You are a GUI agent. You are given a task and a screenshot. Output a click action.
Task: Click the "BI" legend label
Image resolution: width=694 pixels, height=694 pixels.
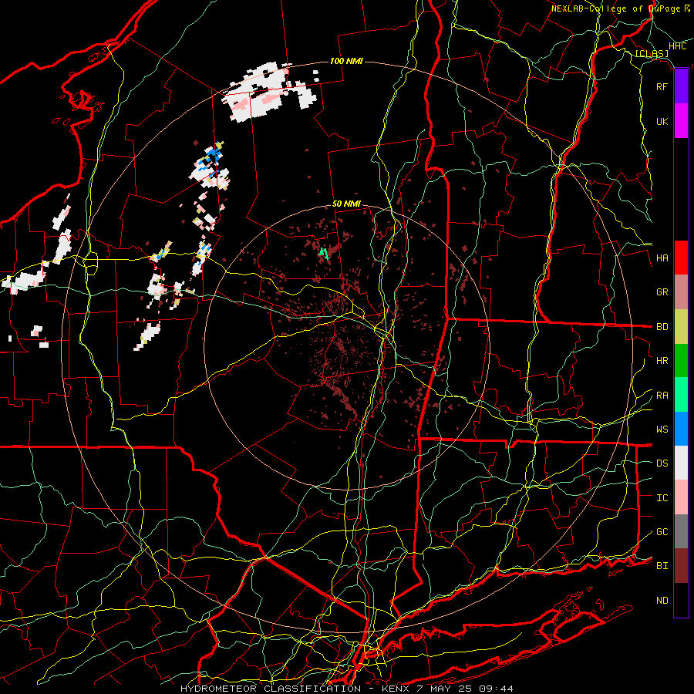662,566
